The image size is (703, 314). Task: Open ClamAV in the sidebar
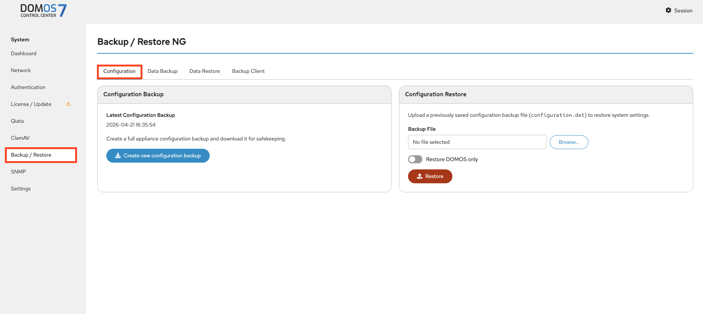[x=20, y=138]
